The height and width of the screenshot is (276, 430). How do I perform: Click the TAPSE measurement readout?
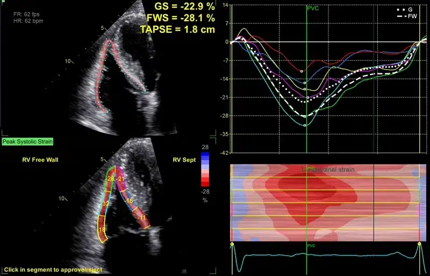pyautogui.click(x=177, y=29)
